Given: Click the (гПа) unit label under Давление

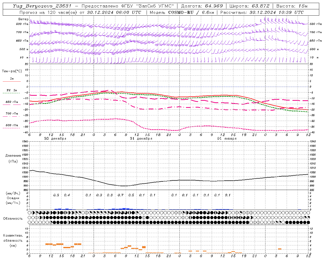Looking at the screenshot, I should coord(13,161).
